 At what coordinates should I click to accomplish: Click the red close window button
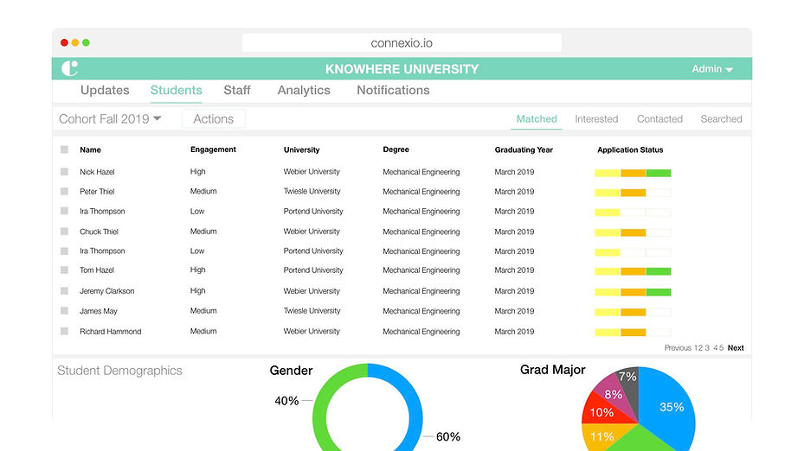tap(64, 42)
